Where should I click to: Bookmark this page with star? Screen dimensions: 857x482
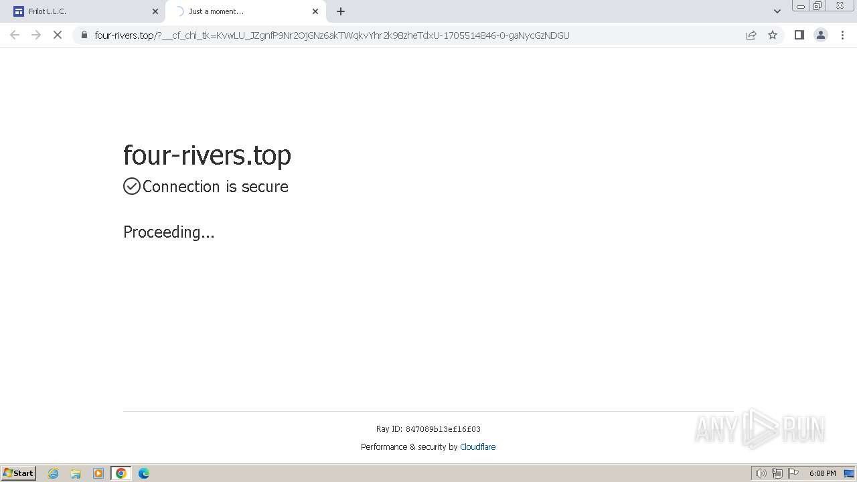(773, 35)
